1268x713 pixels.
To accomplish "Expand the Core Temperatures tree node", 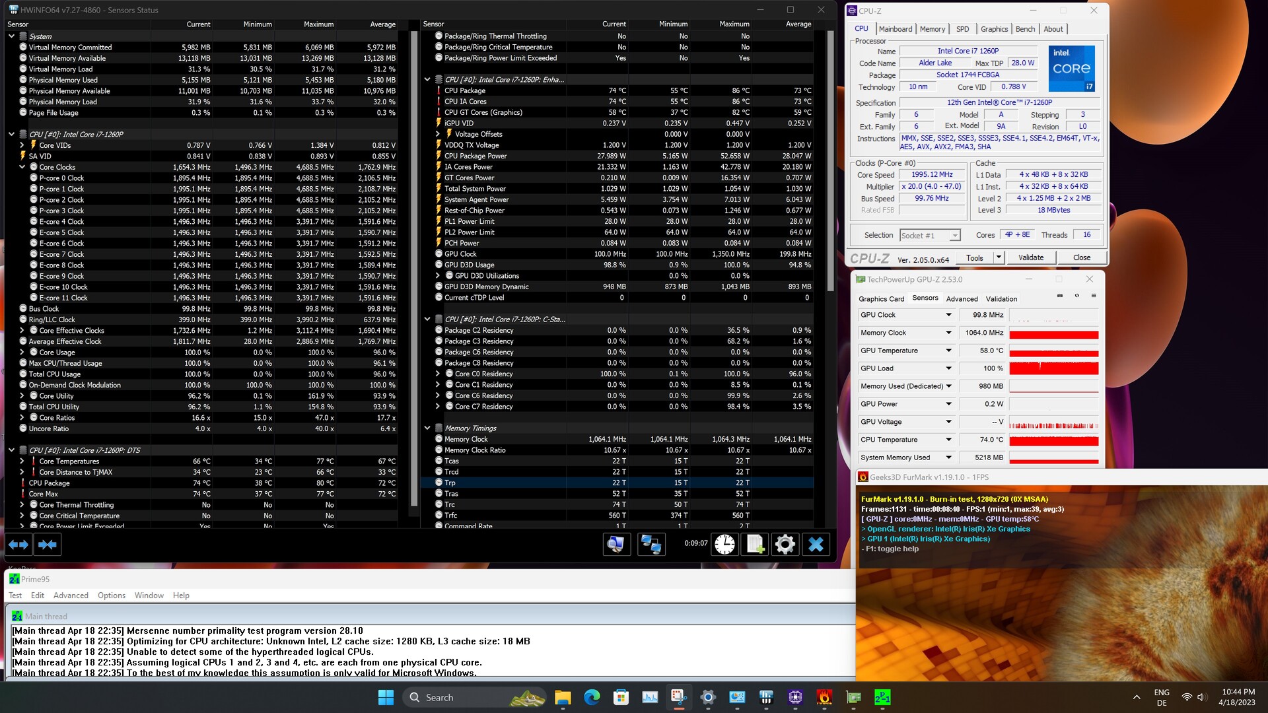I will [x=22, y=461].
